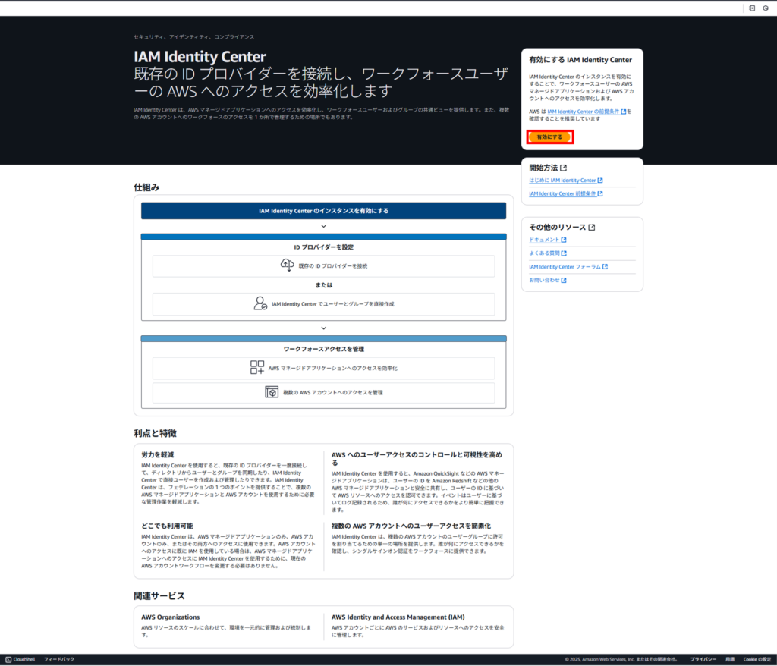Click the どこでも利用可能 heading
This screenshot has height=666, width=777.
click(167, 526)
